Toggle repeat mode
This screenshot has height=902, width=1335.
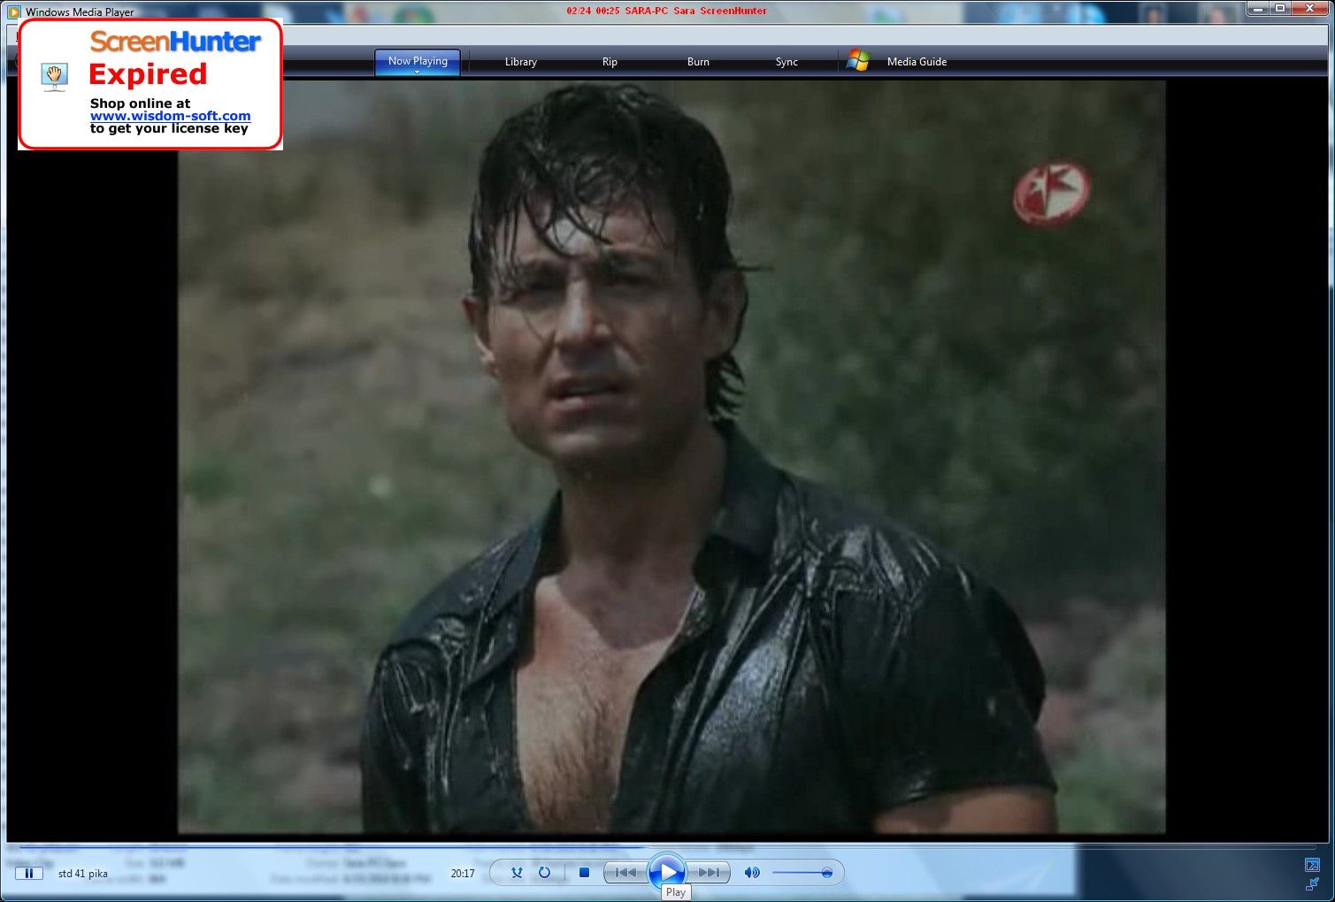544,873
